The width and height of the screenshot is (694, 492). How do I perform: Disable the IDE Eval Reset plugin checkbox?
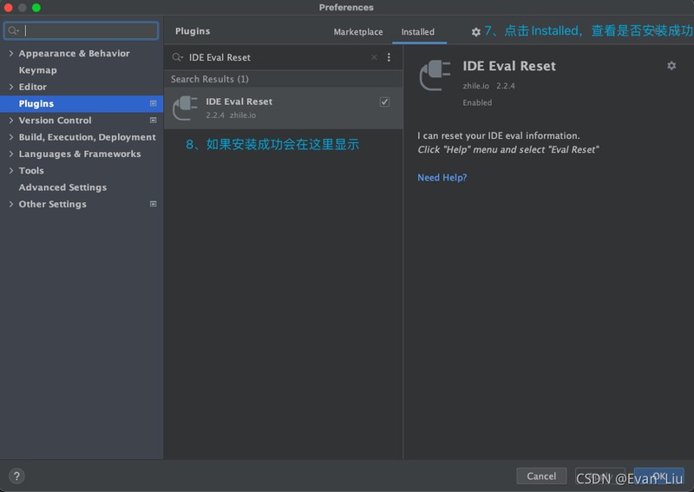[x=384, y=102]
